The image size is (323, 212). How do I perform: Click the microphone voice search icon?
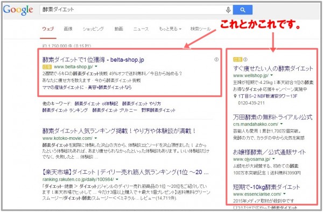[x=228, y=10]
